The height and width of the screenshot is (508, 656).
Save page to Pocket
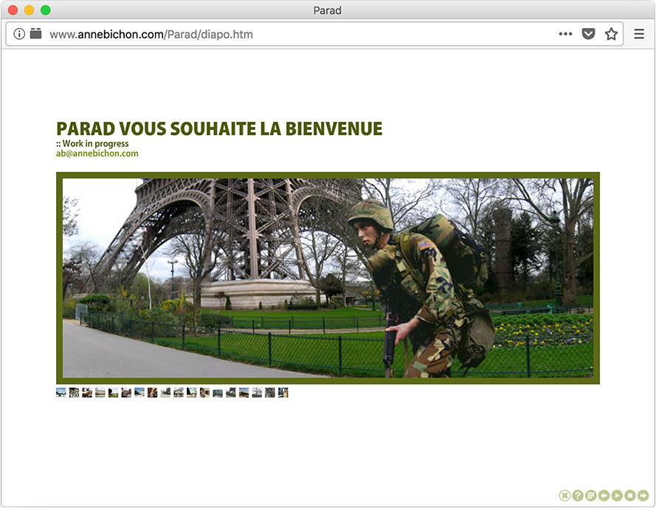point(588,34)
